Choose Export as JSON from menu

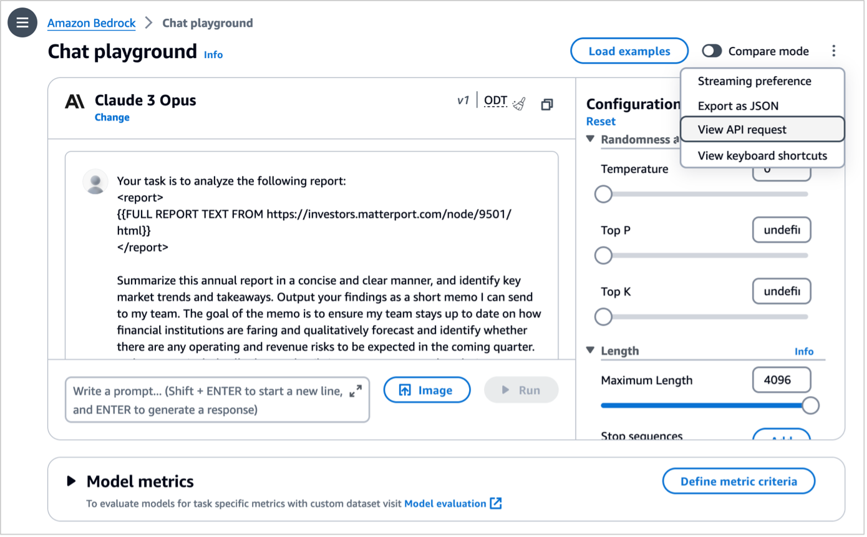(738, 105)
